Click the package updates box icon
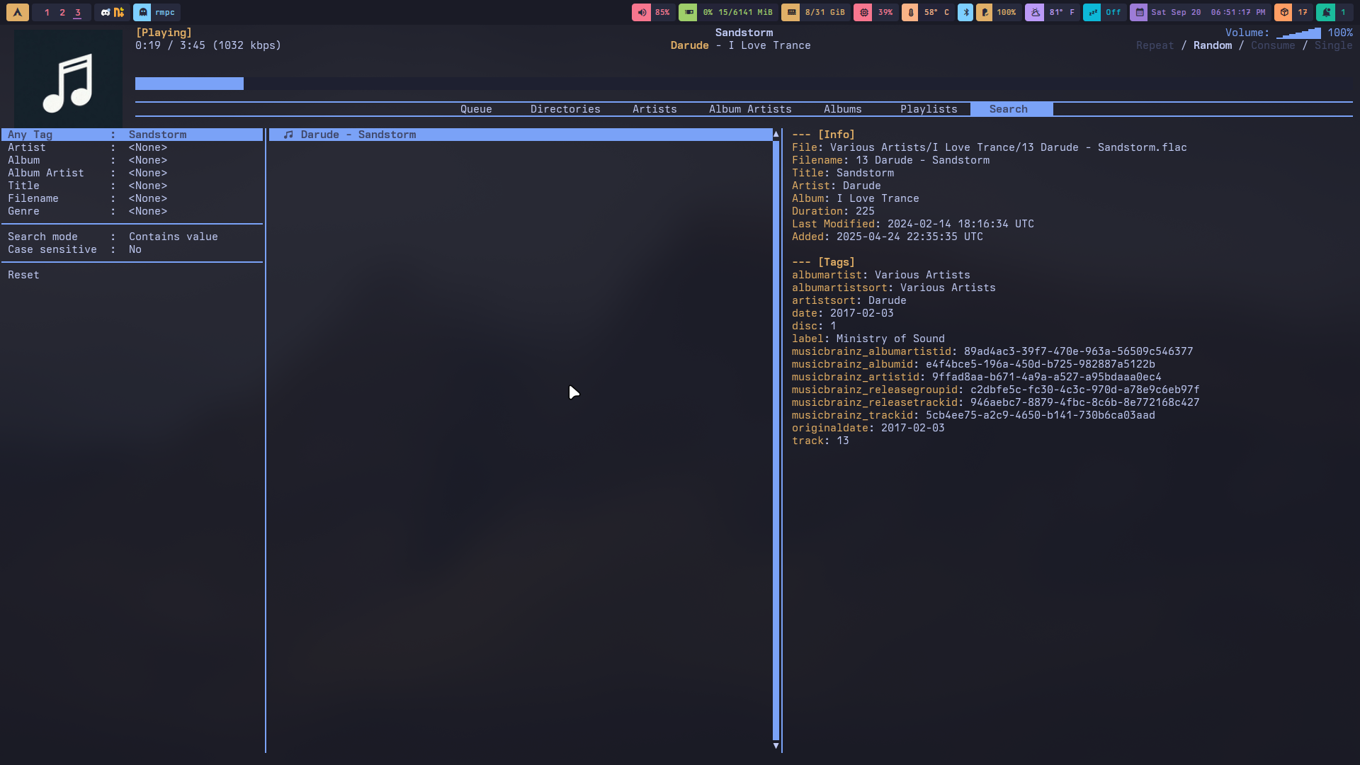The height and width of the screenshot is (765, 1360). [1283, 12]
